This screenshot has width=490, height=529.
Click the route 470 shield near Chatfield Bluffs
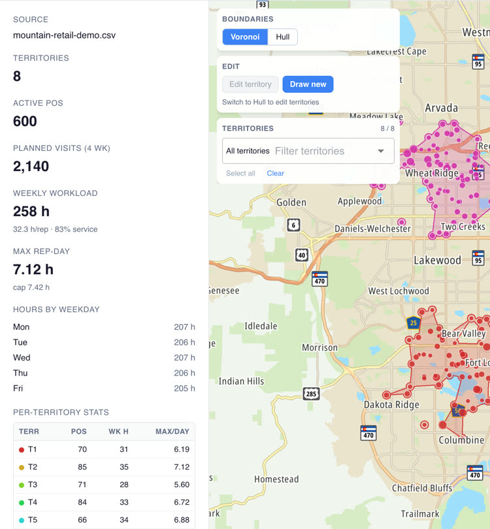475,473
